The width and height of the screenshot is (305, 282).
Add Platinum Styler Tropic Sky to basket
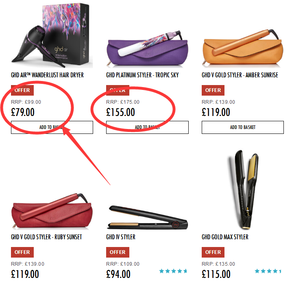147,127
